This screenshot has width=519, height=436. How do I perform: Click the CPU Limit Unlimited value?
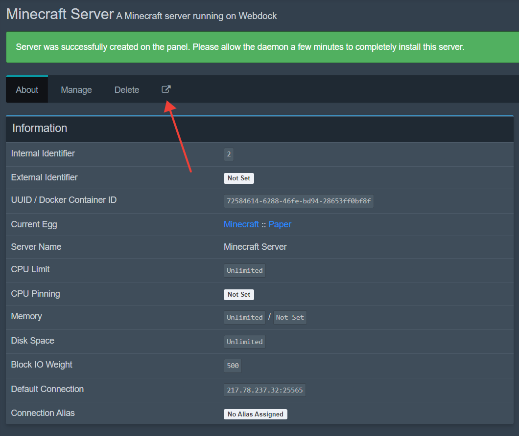pos(245,270)
